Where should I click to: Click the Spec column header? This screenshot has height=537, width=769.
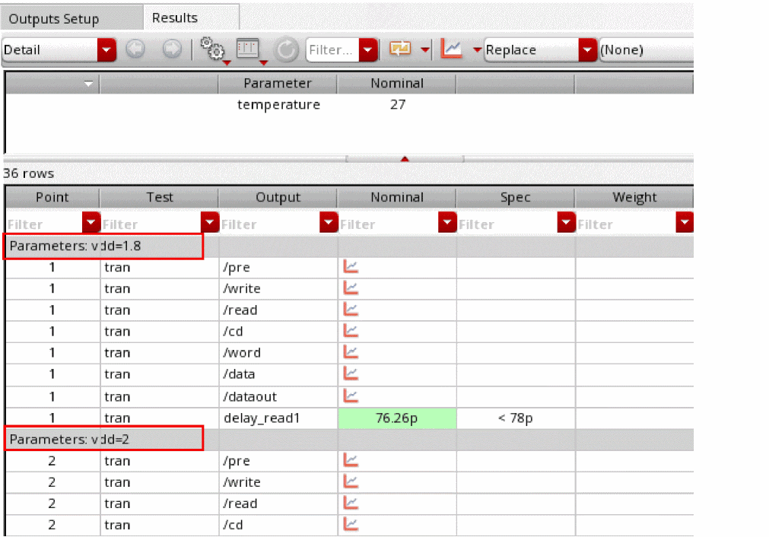[515, 197]
